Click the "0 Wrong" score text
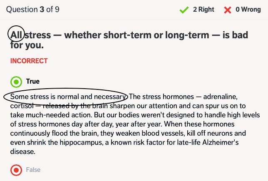The image size is (268, 181). click(248, 9)
